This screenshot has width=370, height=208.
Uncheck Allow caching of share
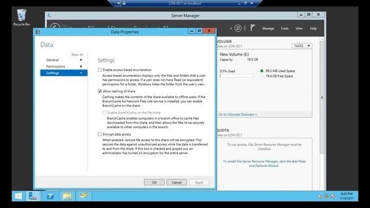pyautogui.click(x=100, y=91)
